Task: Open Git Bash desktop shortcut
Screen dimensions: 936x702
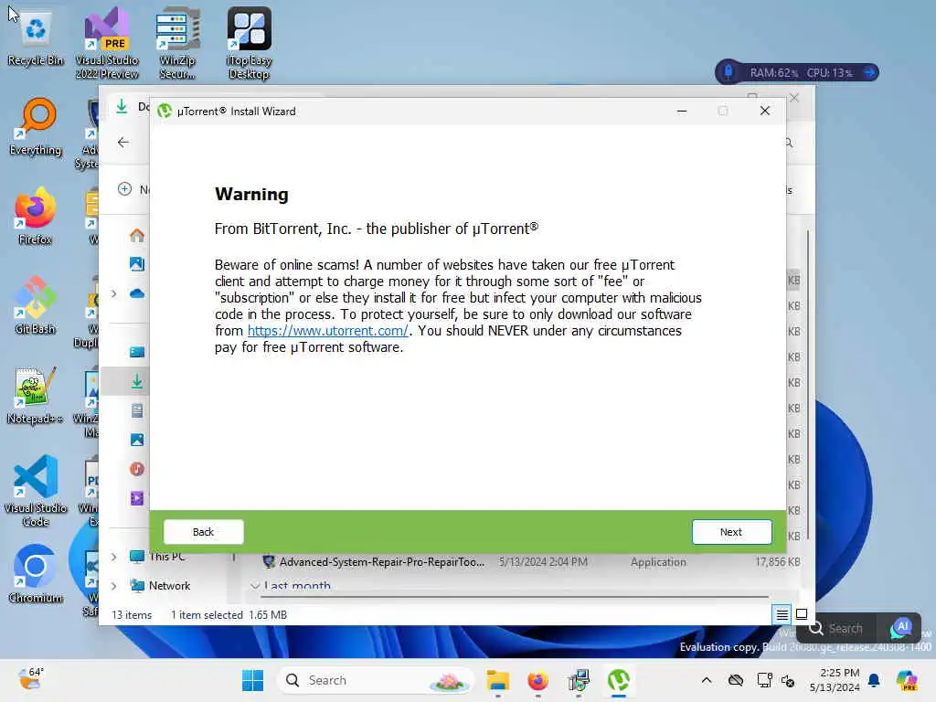Action: coord(36,306)
